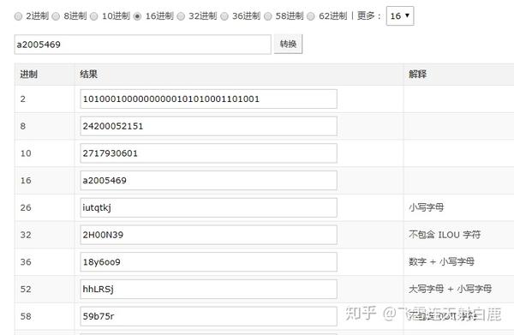514x335 pixels.
Task: Pick the 62进制 radio button
Action: pyautogui.click(x=311, y=16)
